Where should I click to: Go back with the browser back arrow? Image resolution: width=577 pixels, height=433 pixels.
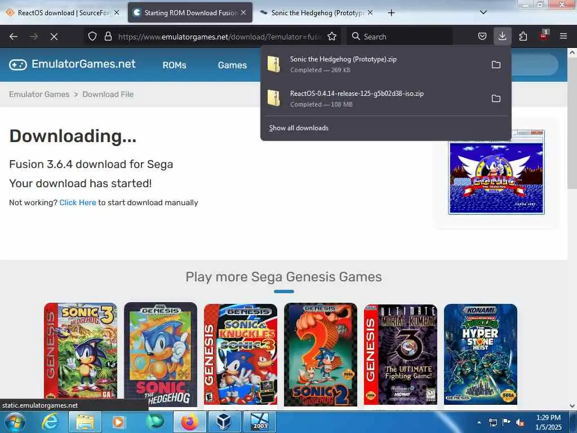tap(14, 37)
